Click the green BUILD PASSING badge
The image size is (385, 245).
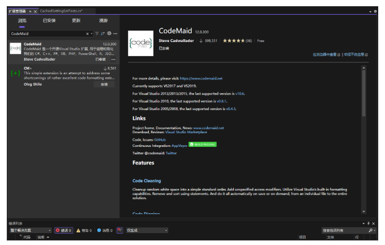pyautogui.click(x=203, y=145)
